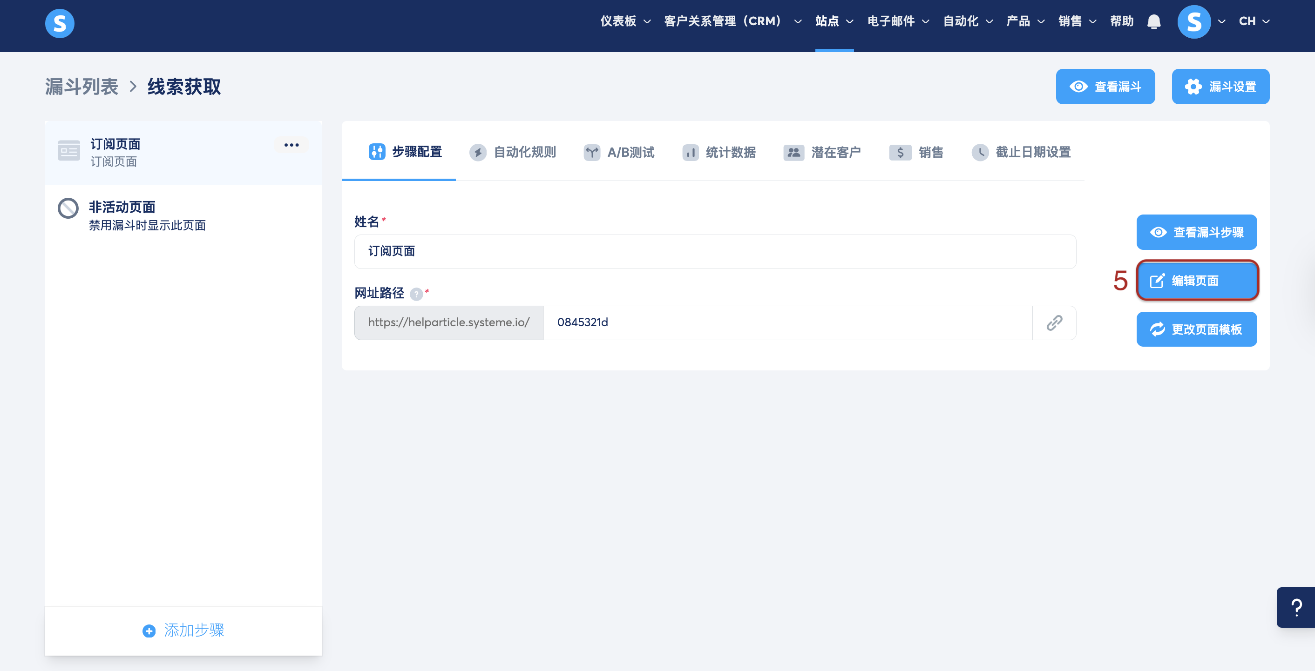Expand the 销售 nav dropdown menu
Viewport: 1315px width, 671px height.
click(1077, 21)
